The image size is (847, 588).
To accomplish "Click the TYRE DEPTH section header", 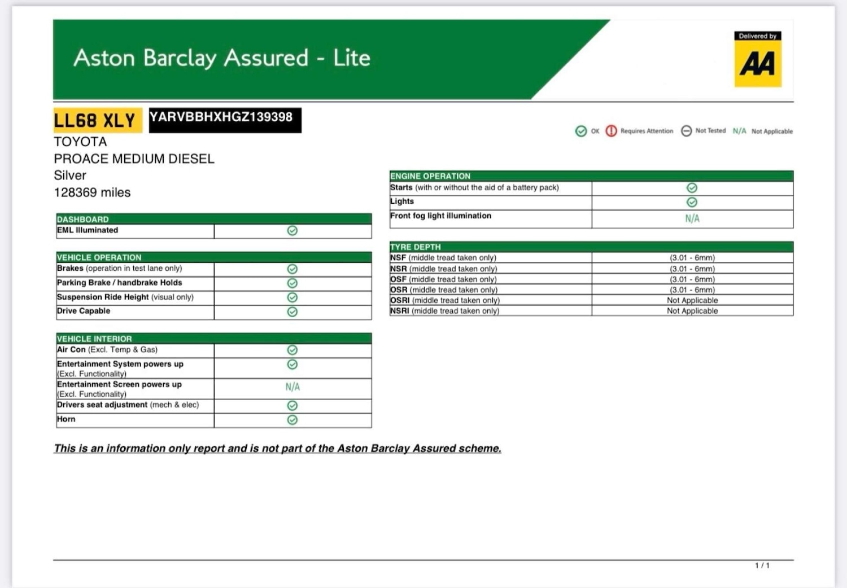I will click(416, 247).
